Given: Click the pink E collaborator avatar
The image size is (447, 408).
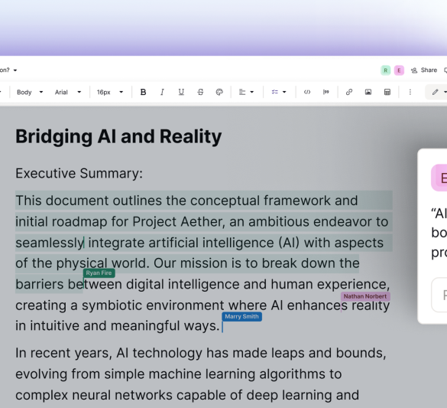Looking at the screenshot, I should coord(399,70).
